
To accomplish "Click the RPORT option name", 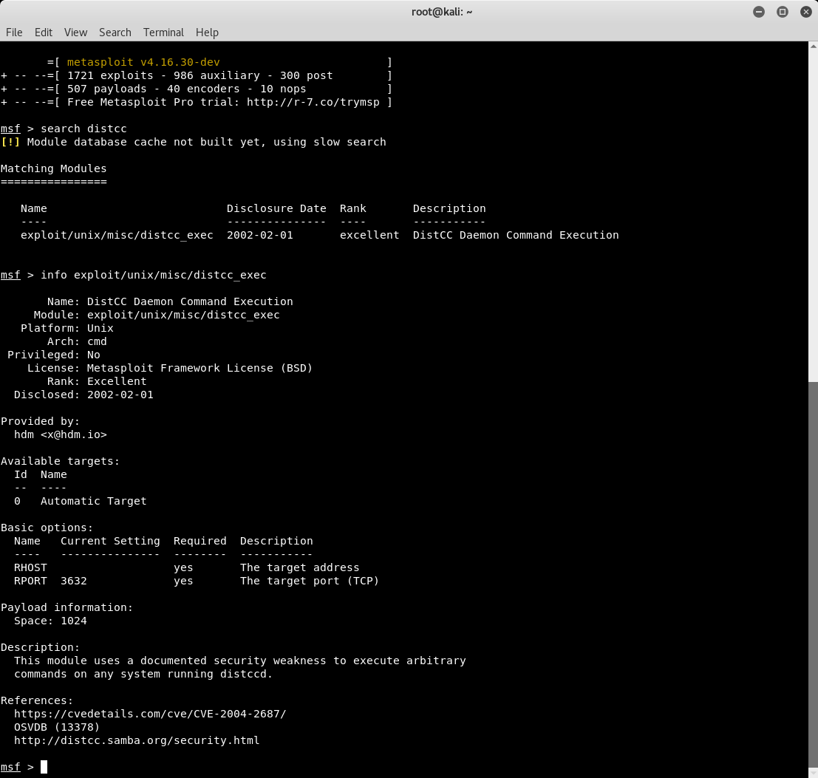I will (x=30, y=581).
